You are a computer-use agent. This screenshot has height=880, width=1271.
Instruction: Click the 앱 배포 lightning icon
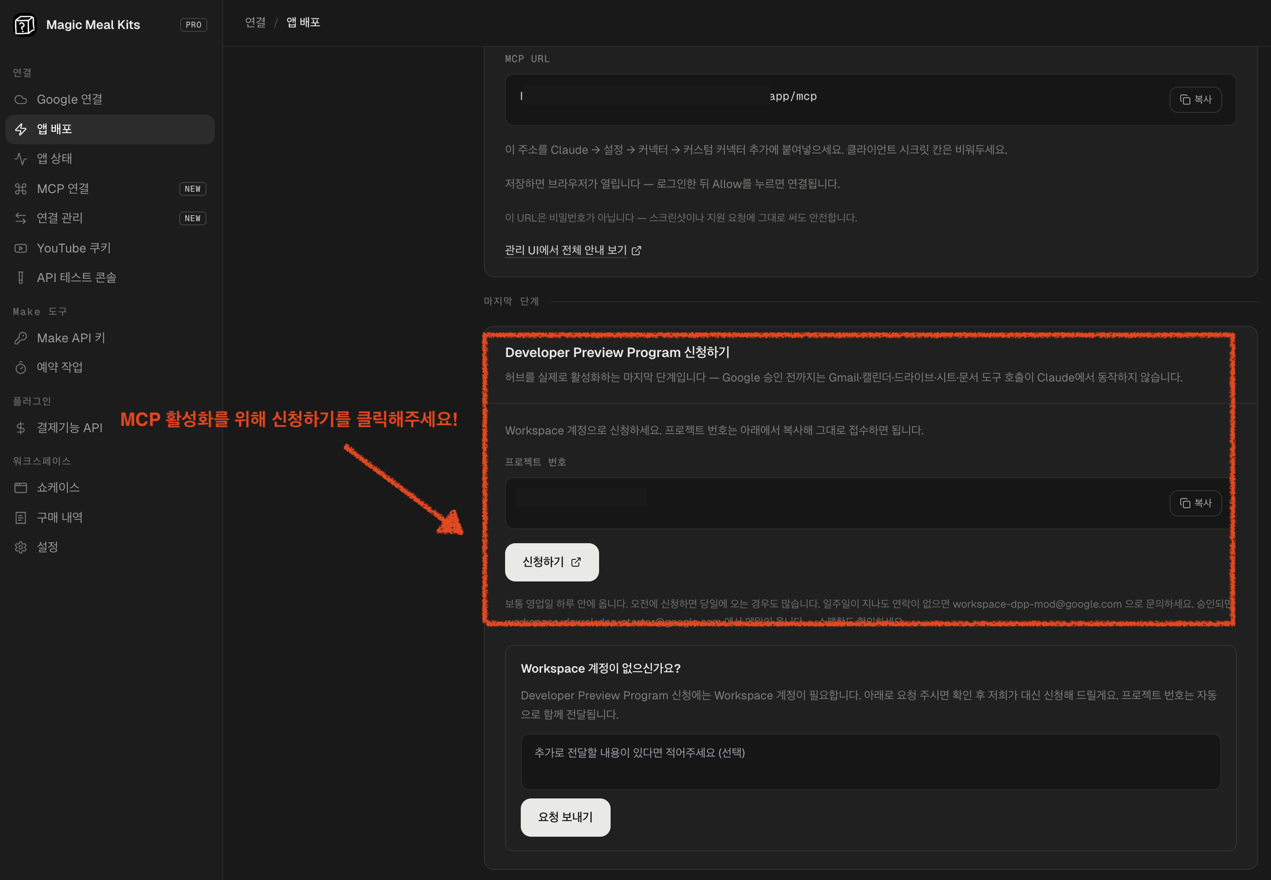(x=21, y=129)
